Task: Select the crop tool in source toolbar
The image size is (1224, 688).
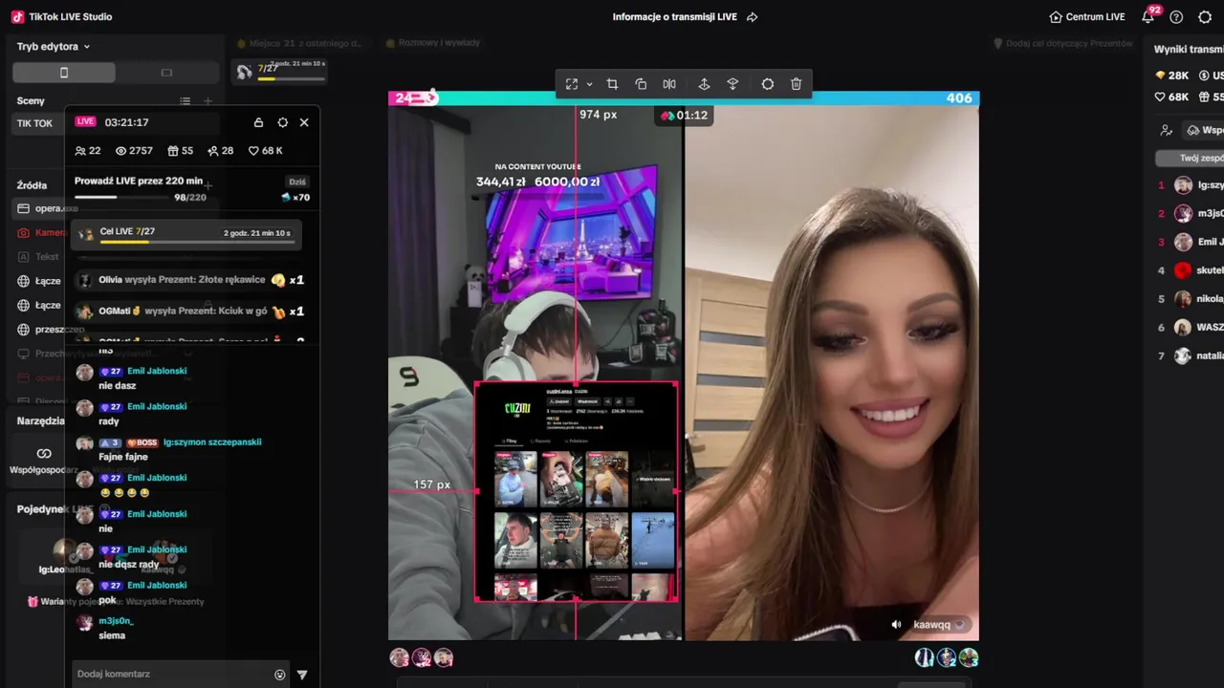Action: pyautogui.click(x=612, y=84)
